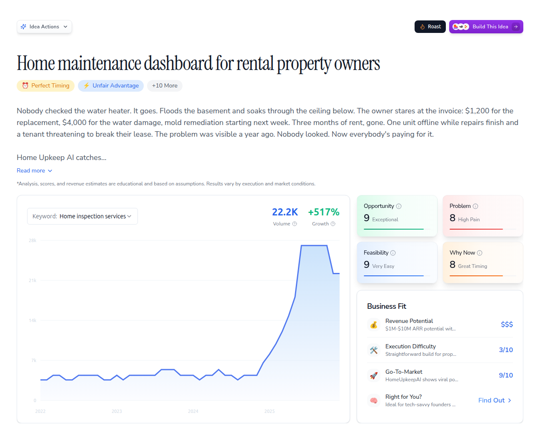Click the alarm clock icon on Perfect Timing
540x440 pixels.
25,86
